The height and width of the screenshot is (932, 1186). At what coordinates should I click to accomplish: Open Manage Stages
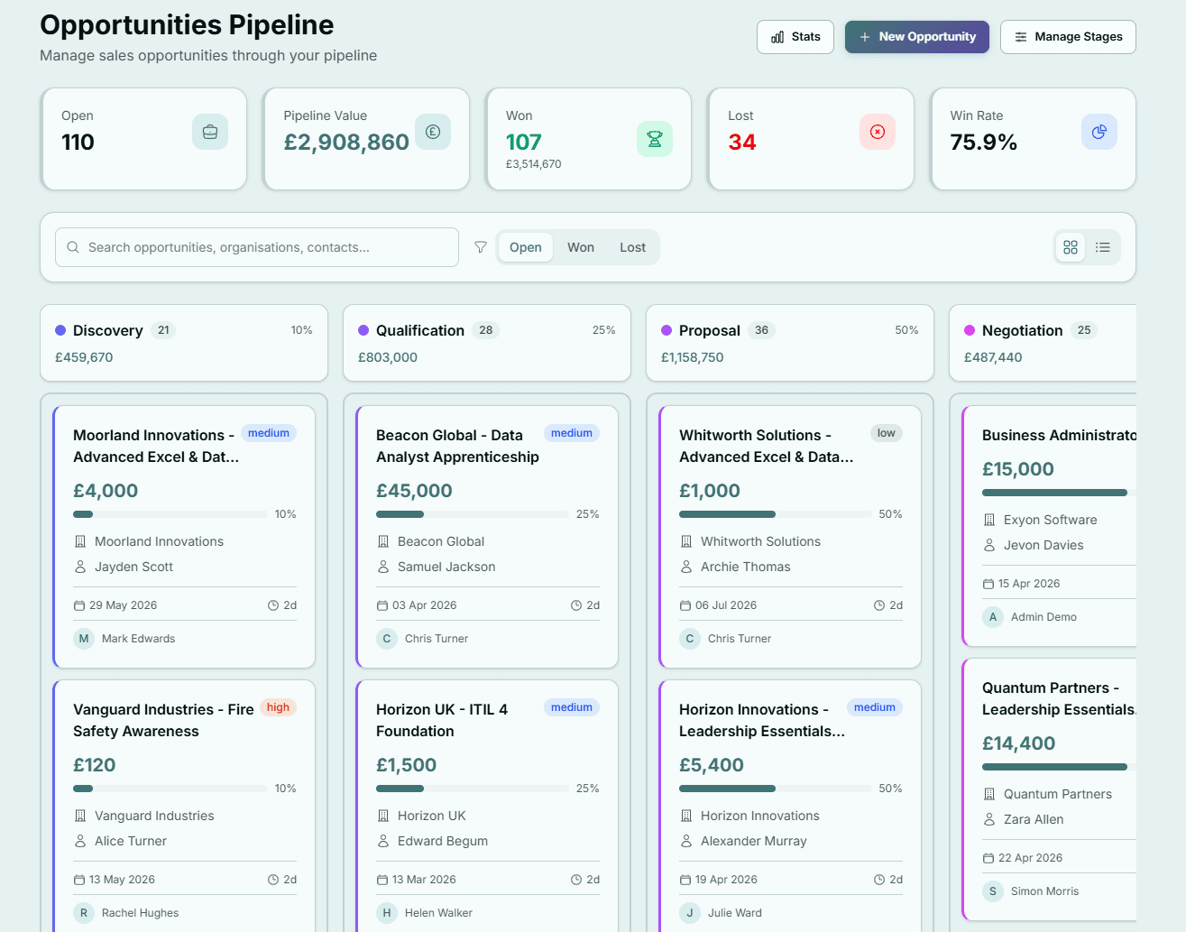pyautogui.click(x=1068, y=37)
